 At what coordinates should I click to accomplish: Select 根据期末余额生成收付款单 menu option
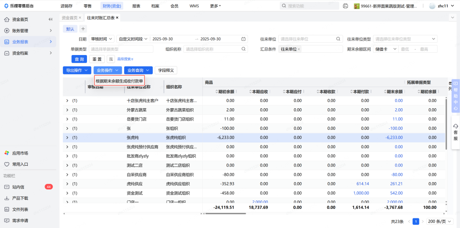(120, 80)
